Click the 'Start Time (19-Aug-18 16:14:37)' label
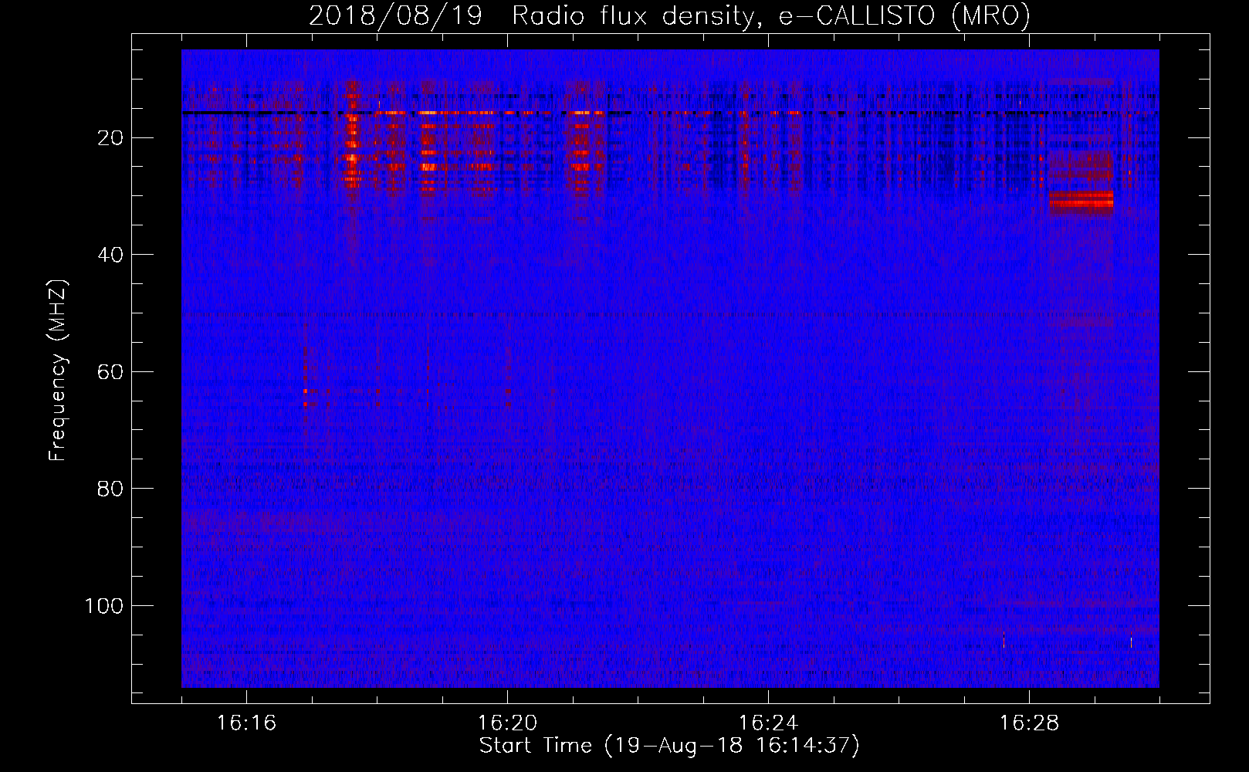The width and height of the screenshot is (1249, 772). point(669,746)
